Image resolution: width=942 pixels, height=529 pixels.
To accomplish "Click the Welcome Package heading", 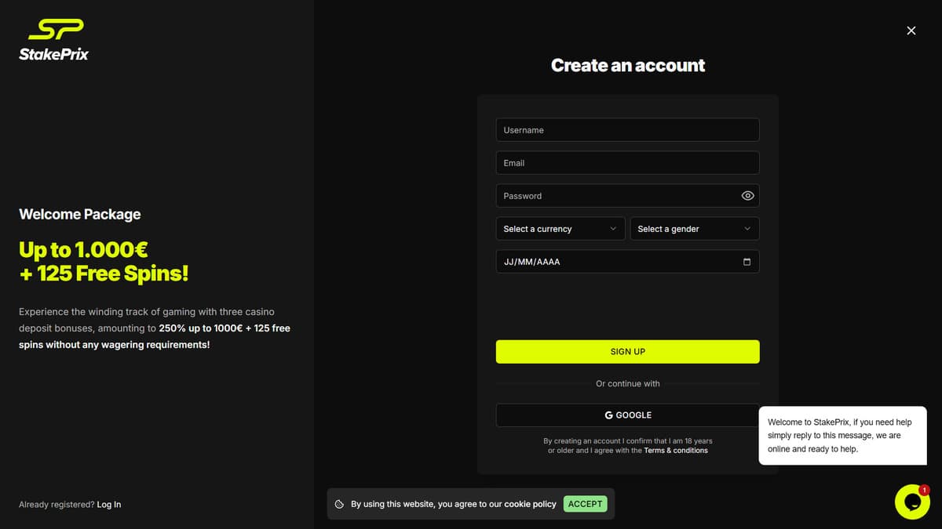I will tap(80, 214).
